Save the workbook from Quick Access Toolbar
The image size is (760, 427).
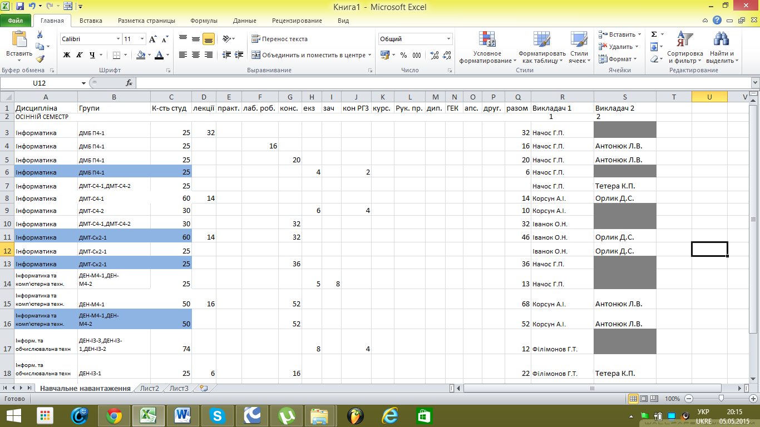click(x=20, y=7)
